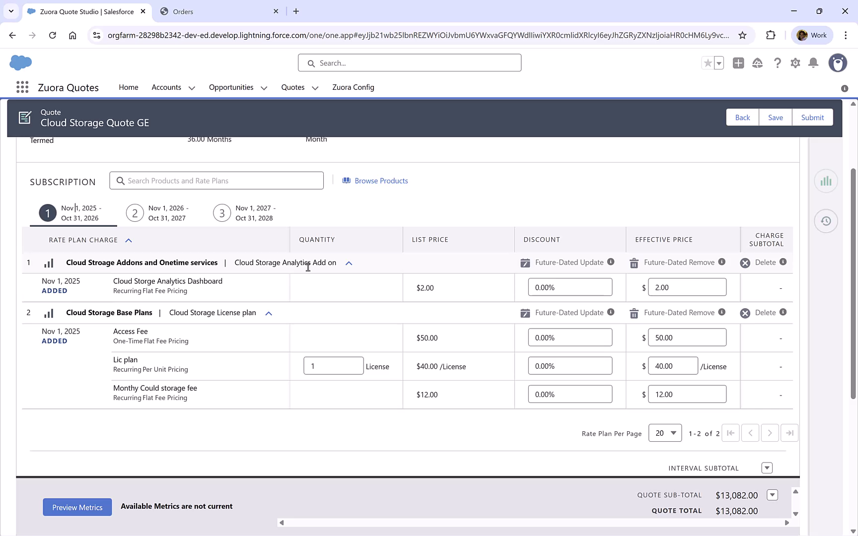Collapse the Cloud Storage License plan row chevron
The image size is (858, 536).
pyautogui.click(x=268, y=313)
